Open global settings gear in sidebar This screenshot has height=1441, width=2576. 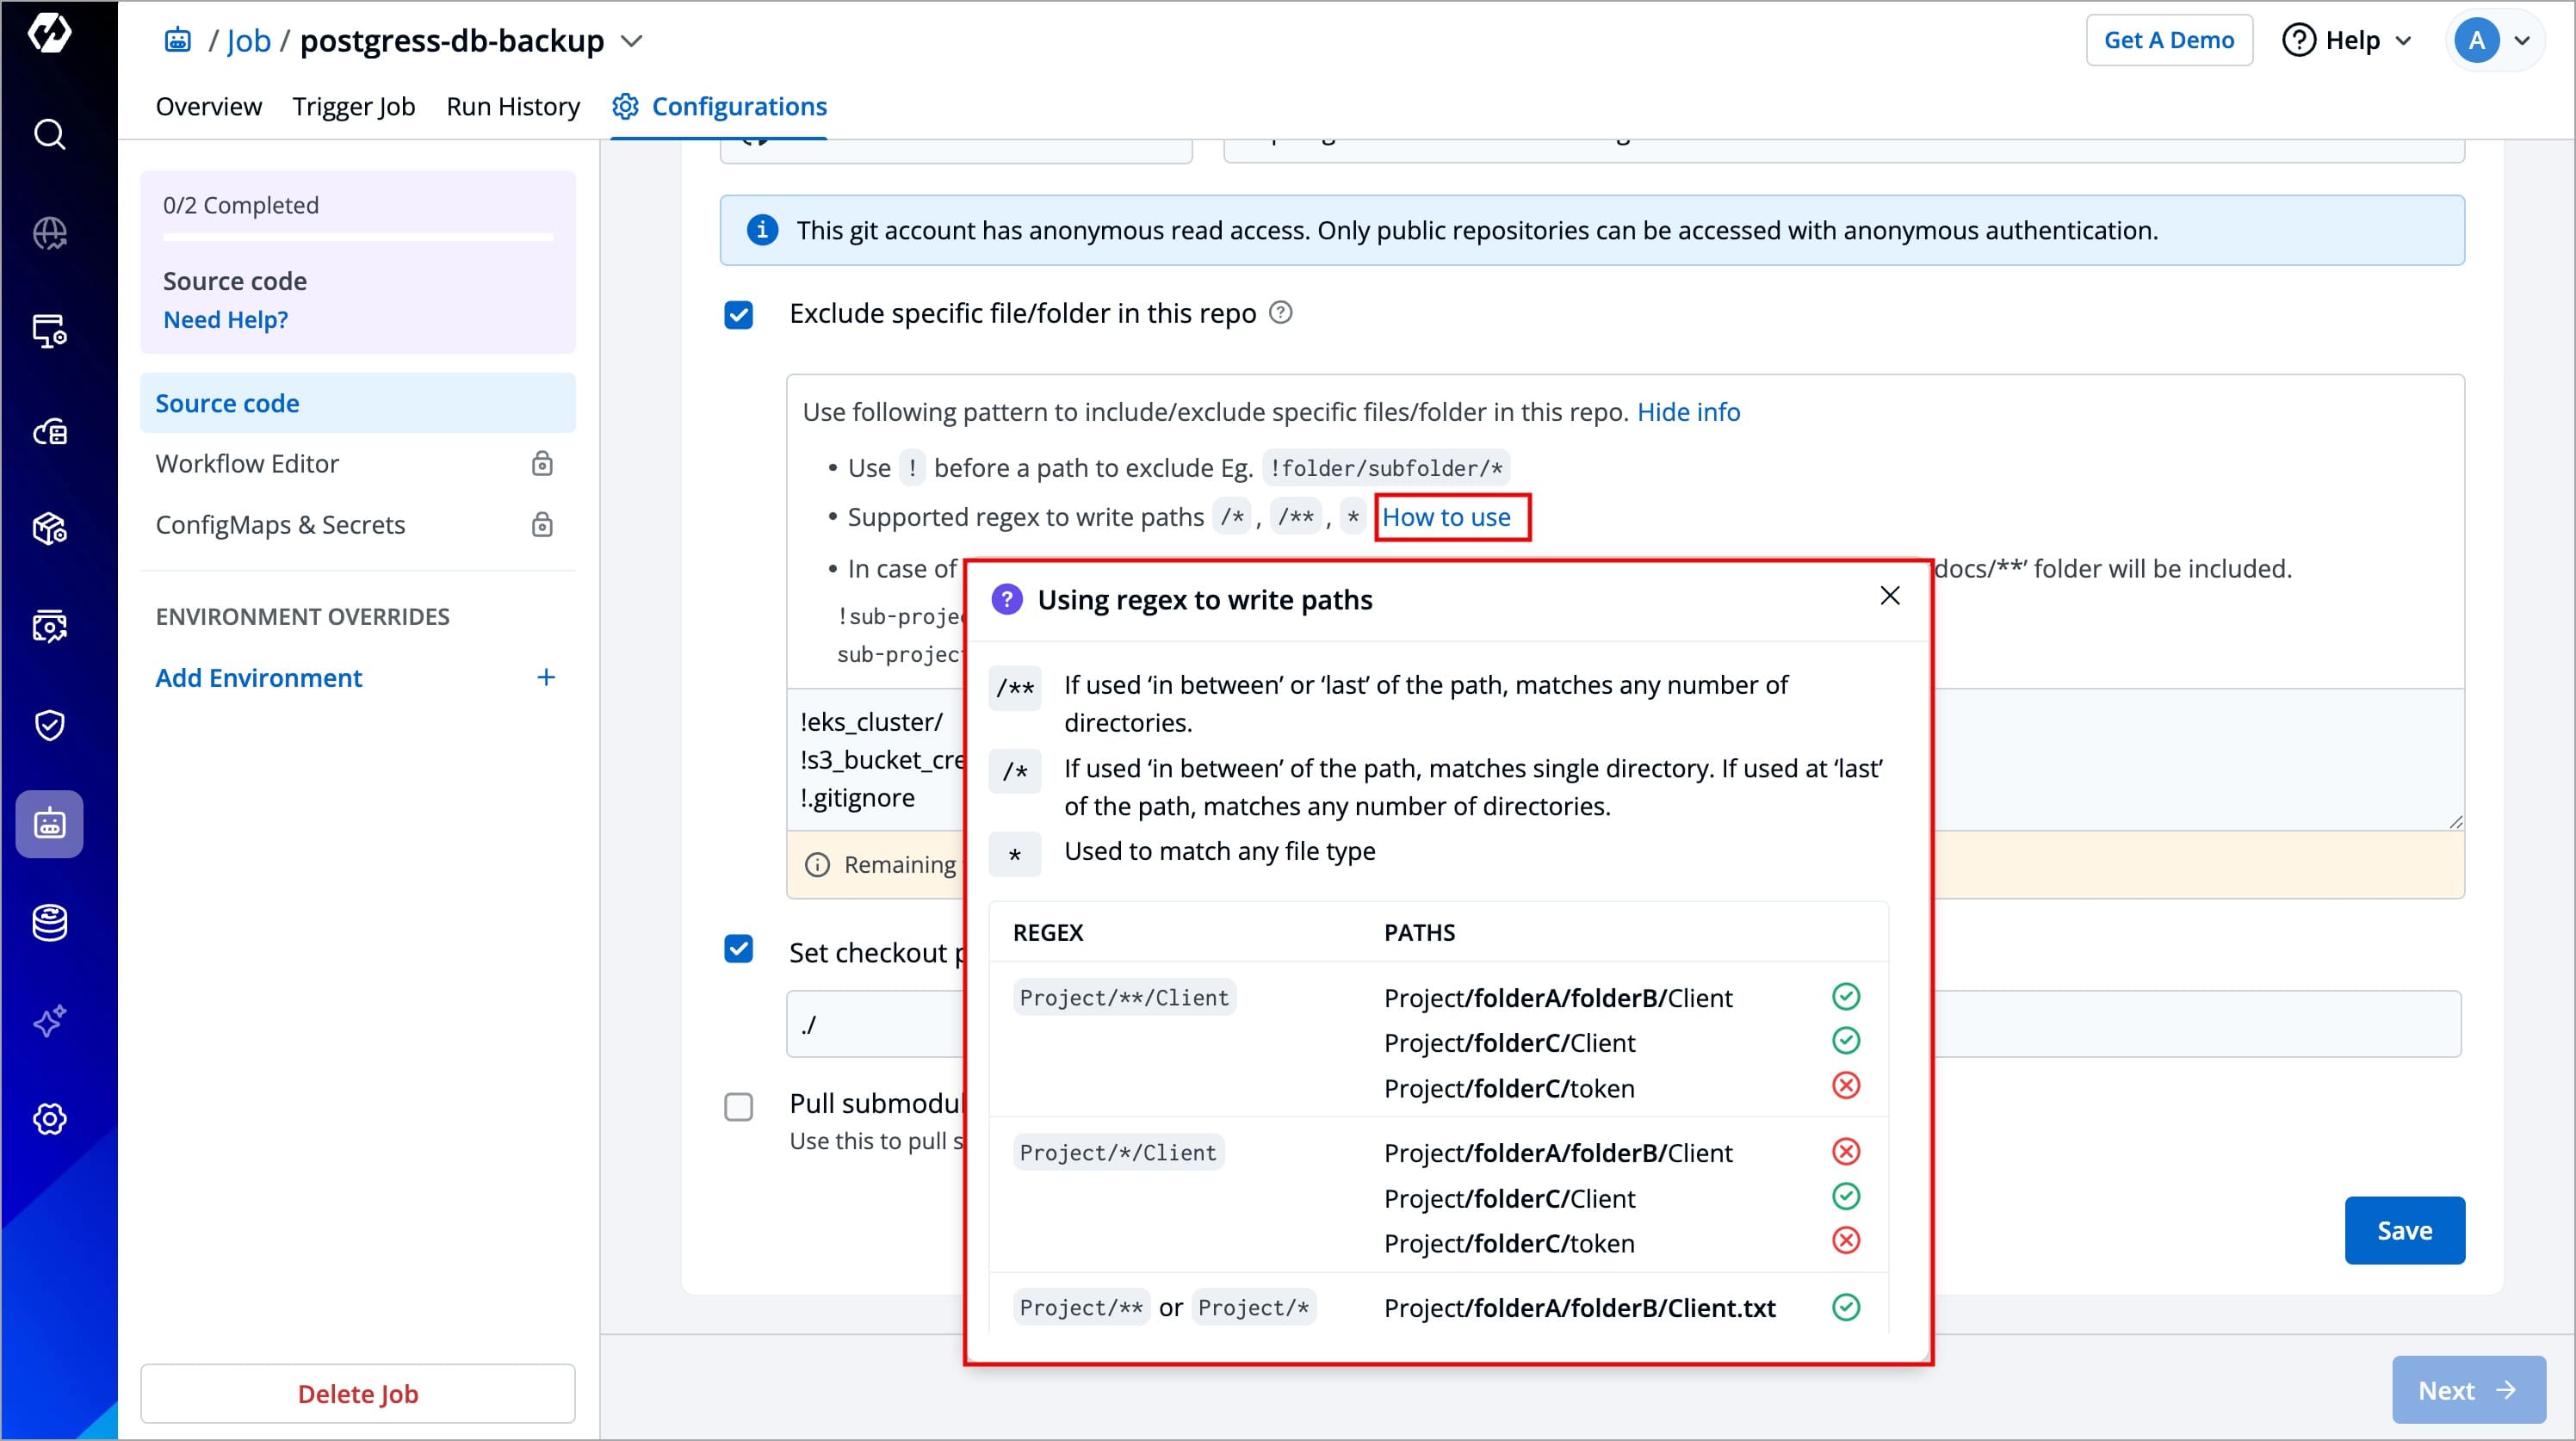[49, 1119]
